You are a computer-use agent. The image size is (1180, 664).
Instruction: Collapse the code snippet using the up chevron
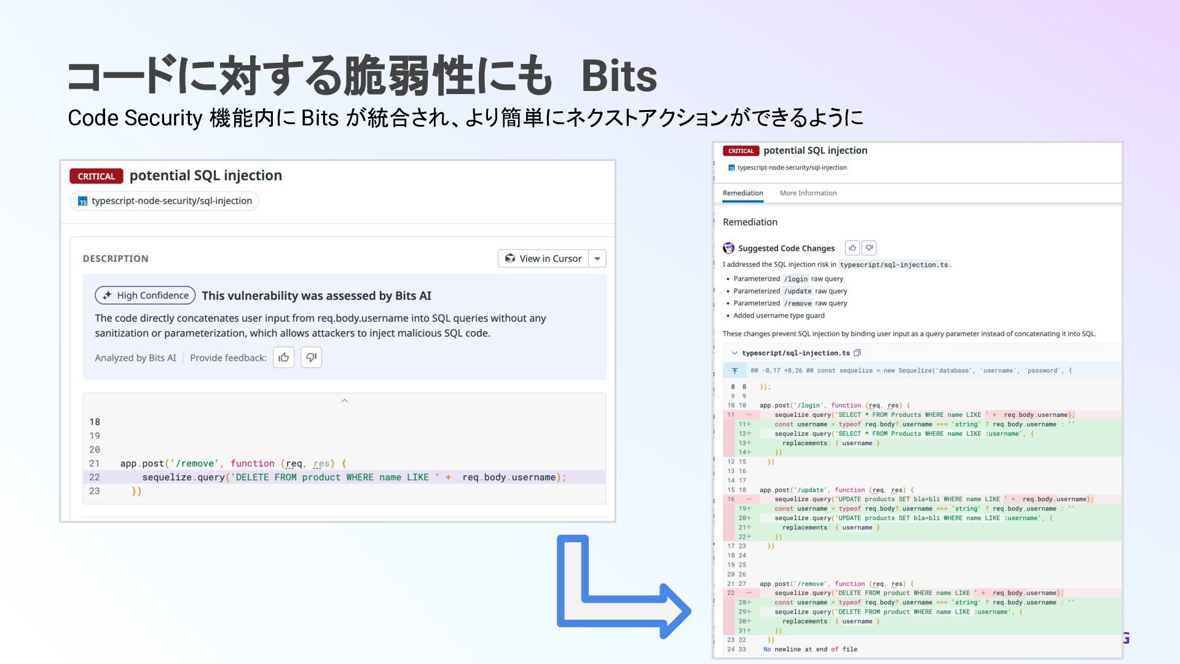(345, 401)
